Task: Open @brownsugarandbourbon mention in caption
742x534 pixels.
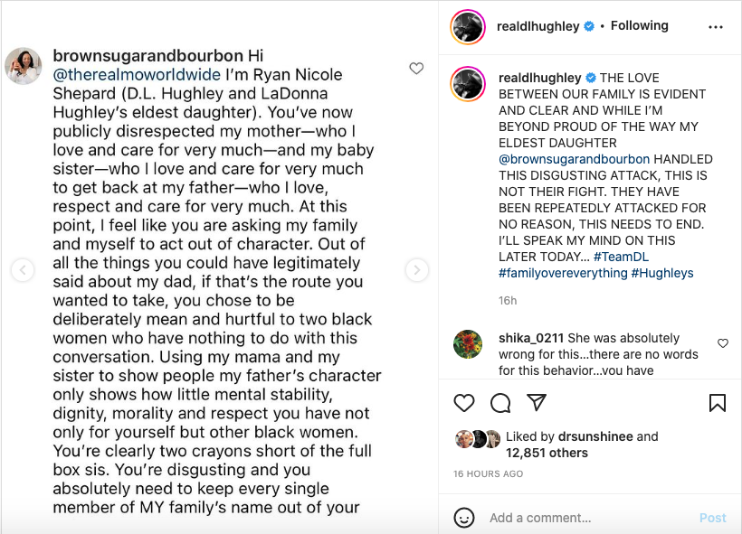Action: pyautogui.click(x=574, y=159)
